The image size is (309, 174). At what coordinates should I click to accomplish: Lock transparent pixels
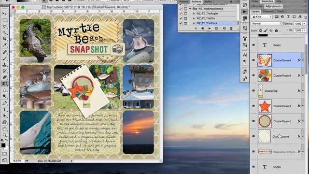pos(260,30)
